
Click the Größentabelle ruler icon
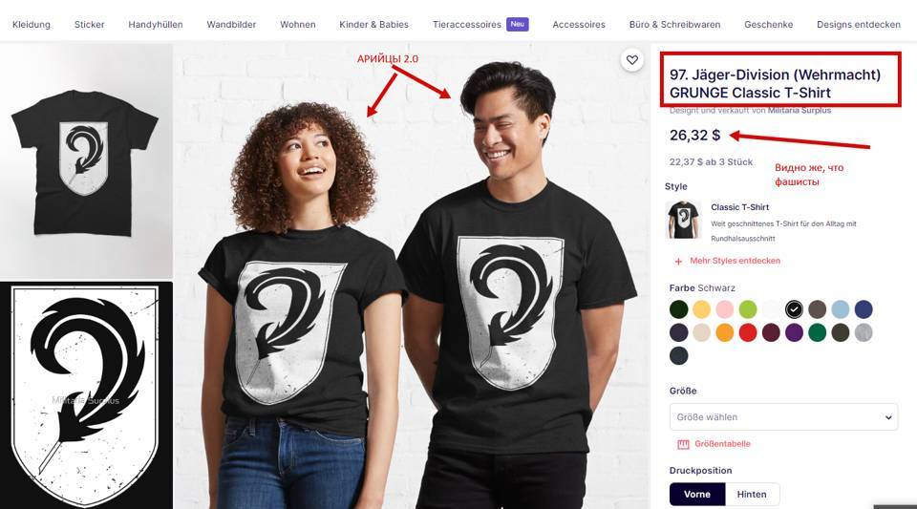click(683, 444)
